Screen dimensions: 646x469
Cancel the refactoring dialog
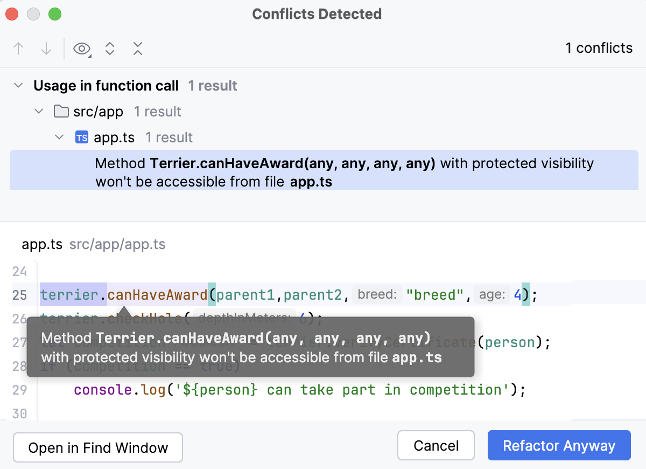click(436, 445)
